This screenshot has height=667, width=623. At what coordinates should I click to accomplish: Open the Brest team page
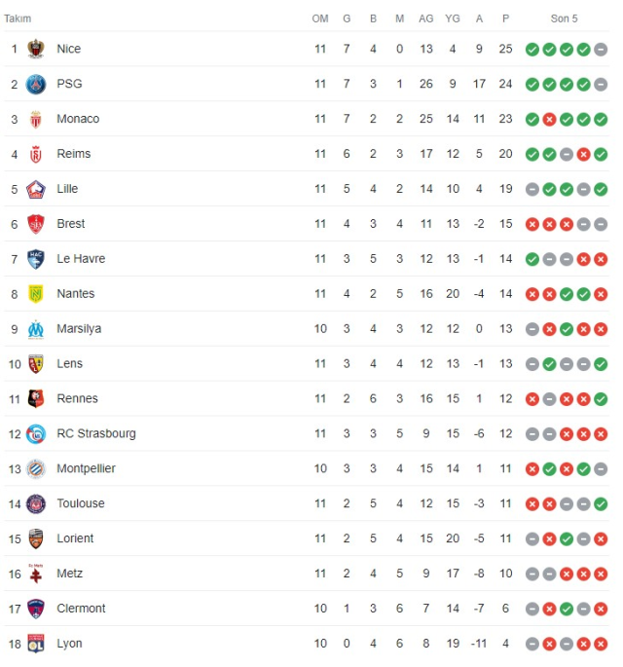[x=71, y=224]
